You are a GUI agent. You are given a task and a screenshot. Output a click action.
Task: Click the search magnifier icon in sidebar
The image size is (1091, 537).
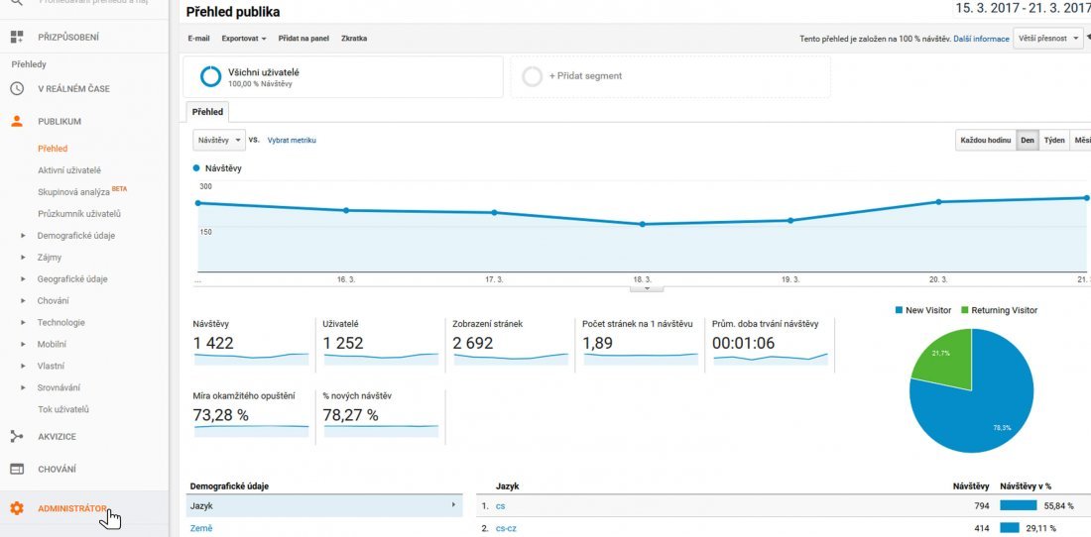[17, 3]
